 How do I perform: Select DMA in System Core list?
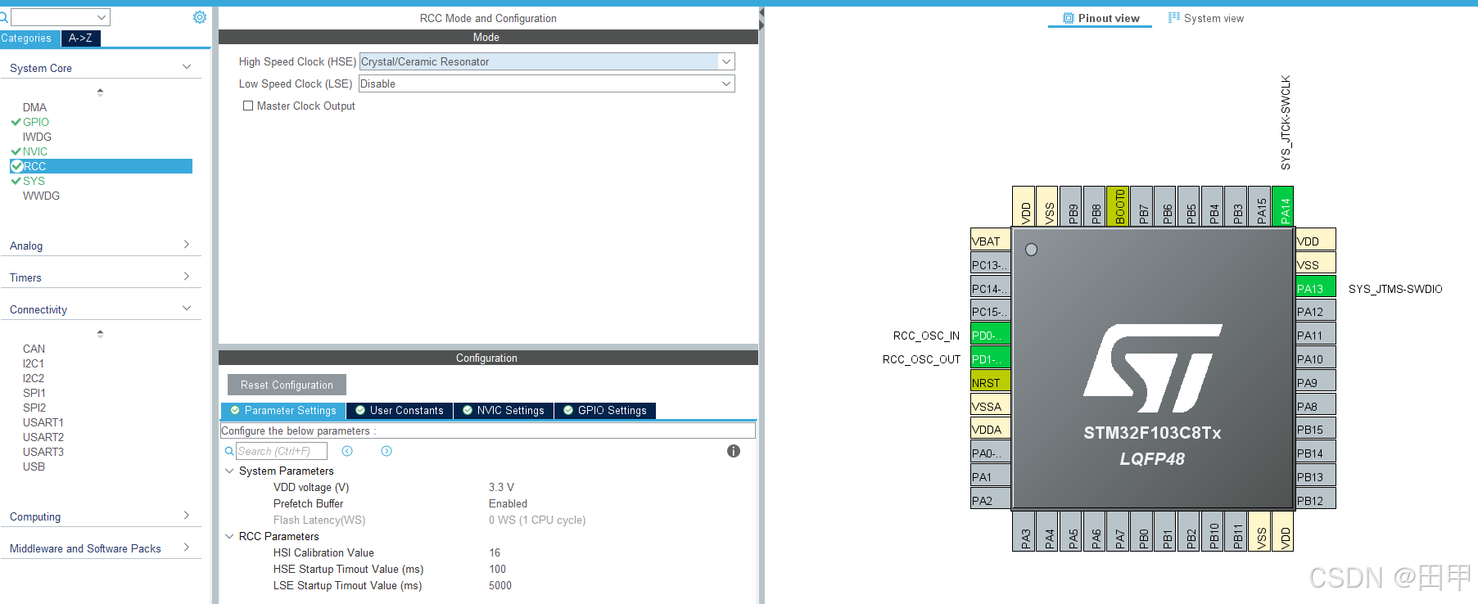click(x=34, y=107)
